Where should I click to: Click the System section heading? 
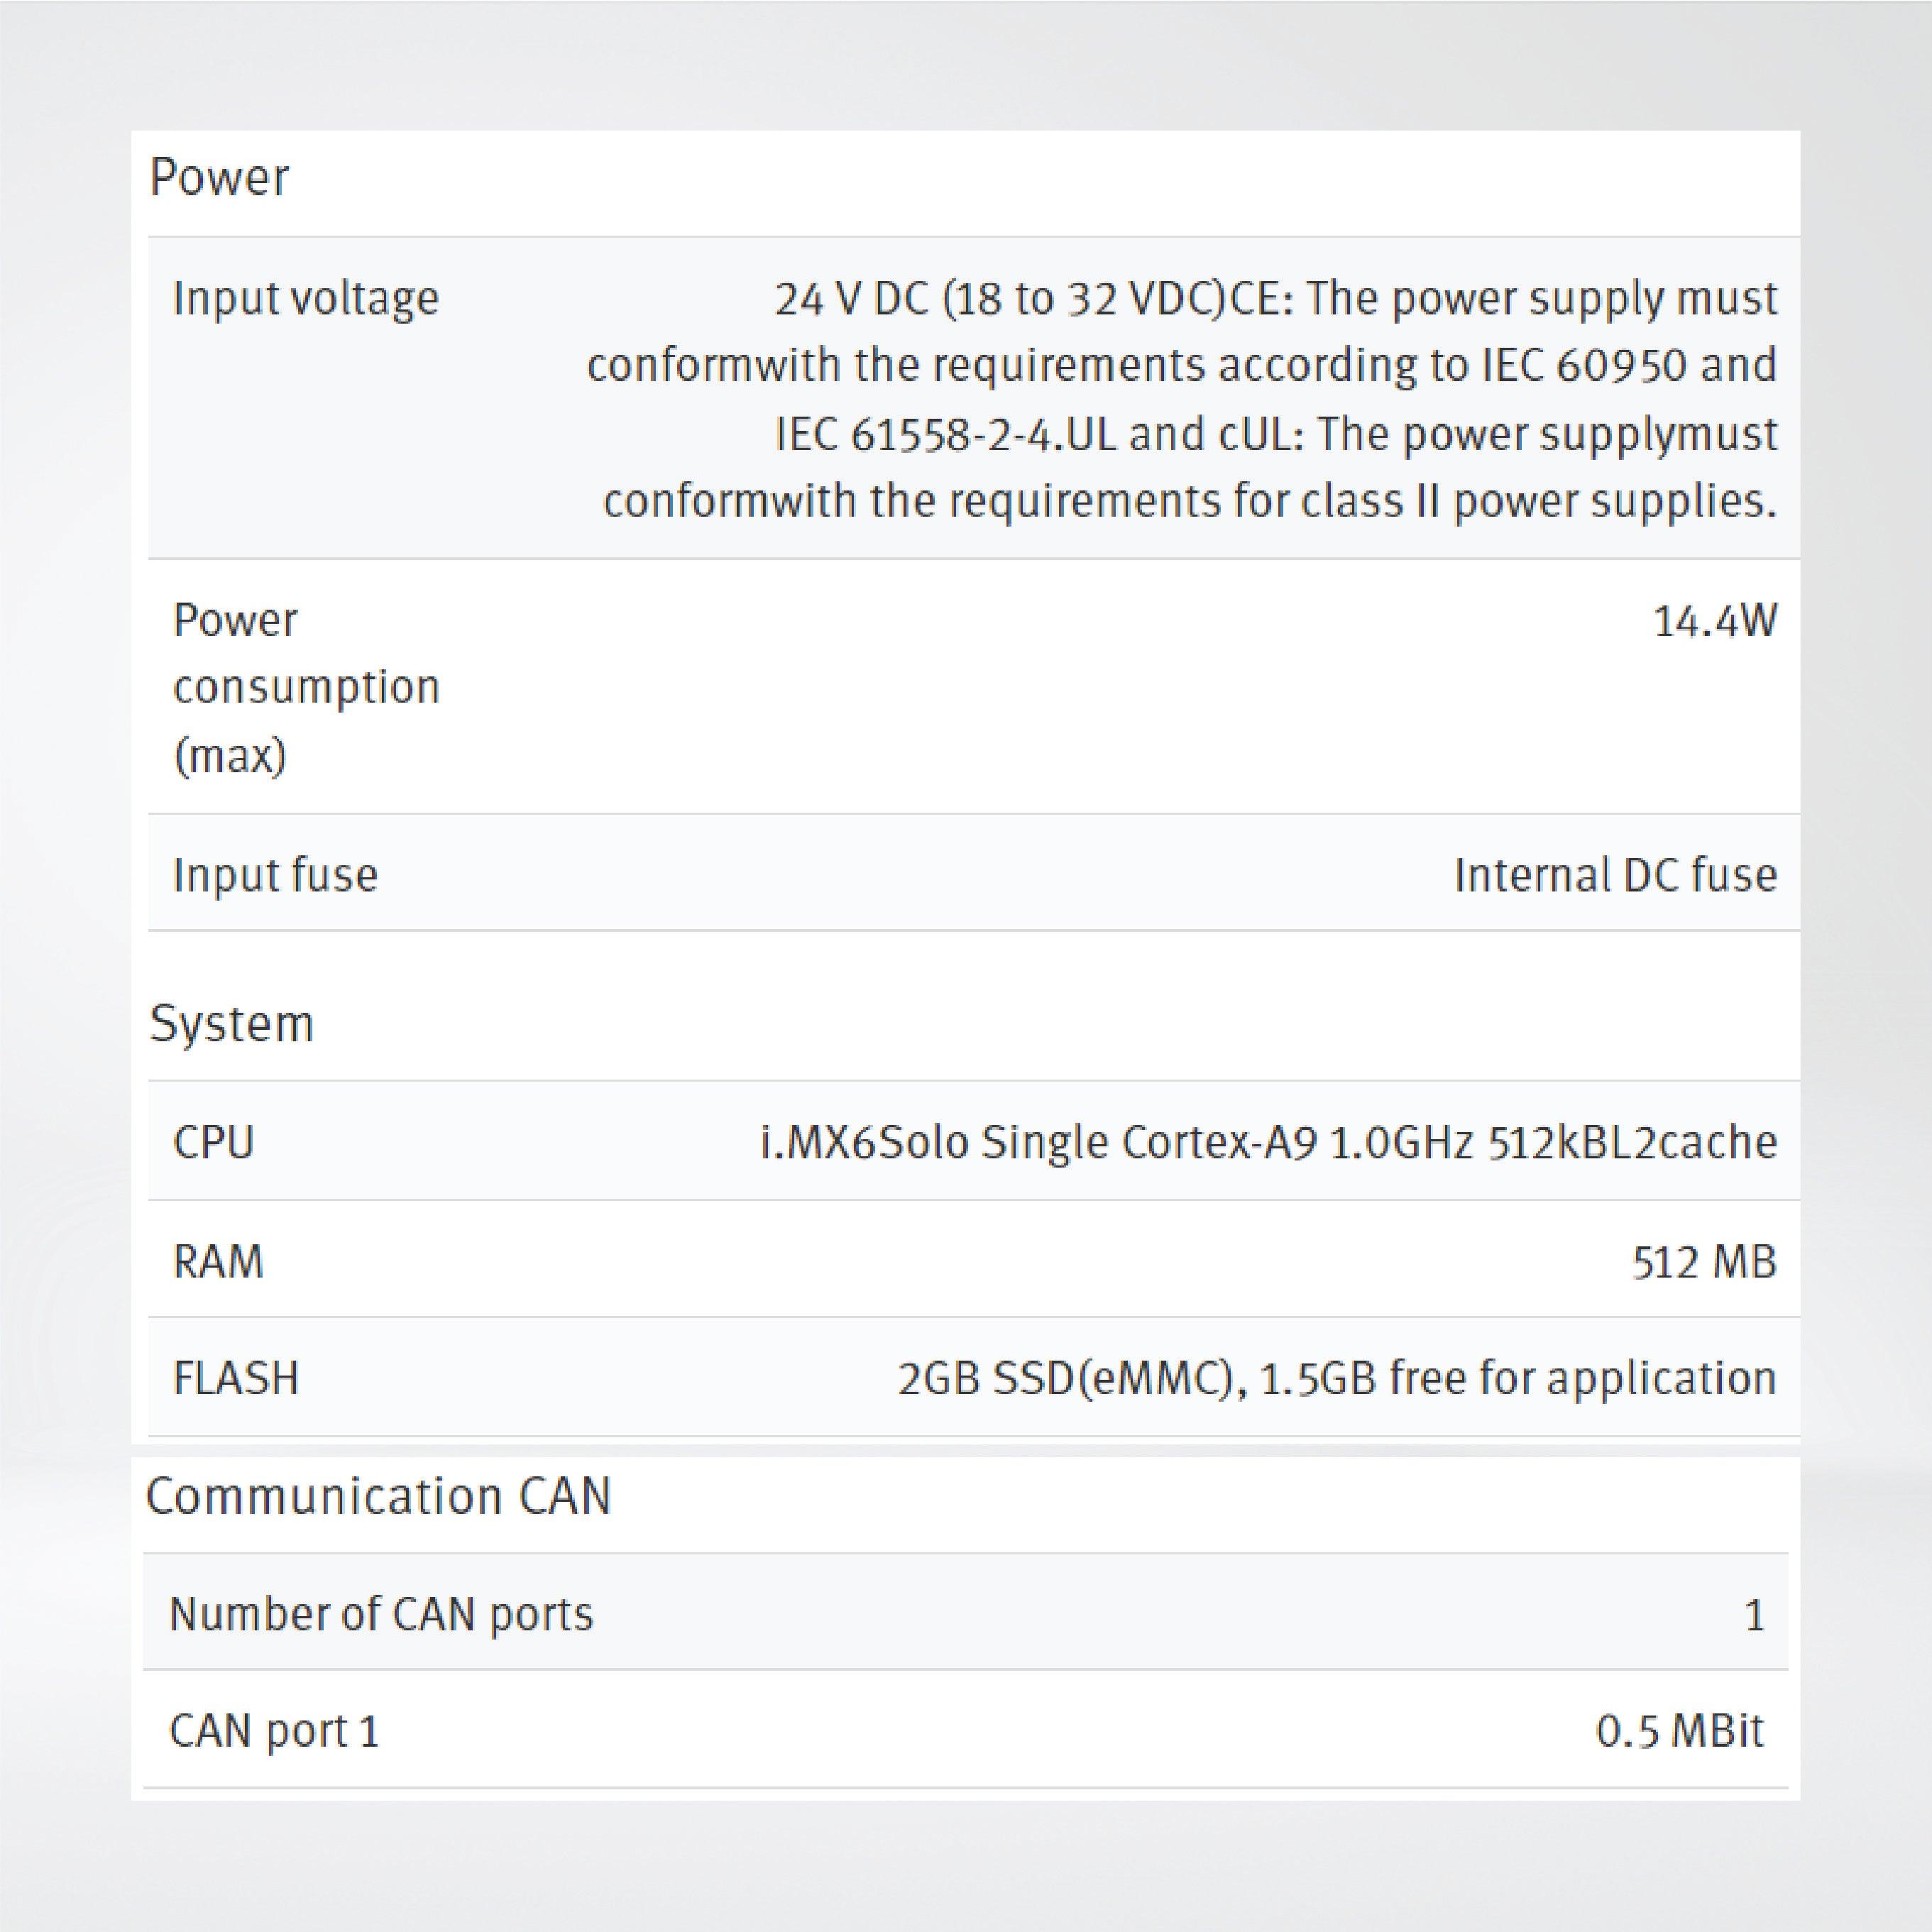click(x=232, y=1024)
